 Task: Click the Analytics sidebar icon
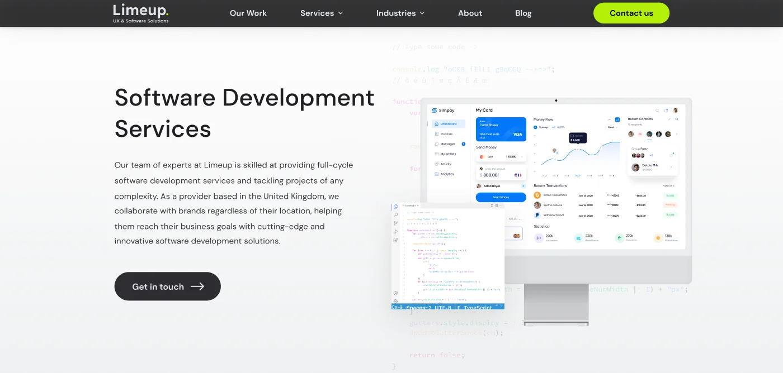(436, 174)
